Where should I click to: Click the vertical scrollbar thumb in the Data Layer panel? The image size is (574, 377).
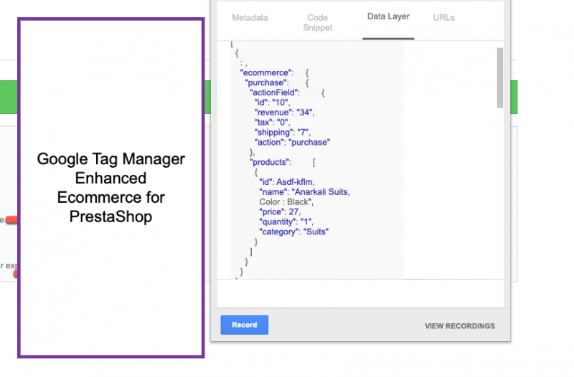click(x=499, y=77)
